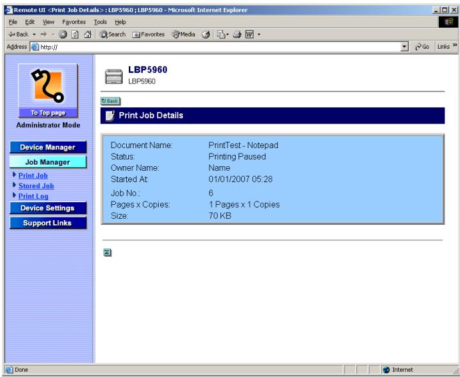
Task: Open the Favorites menu
Action: tap(74, 22)
